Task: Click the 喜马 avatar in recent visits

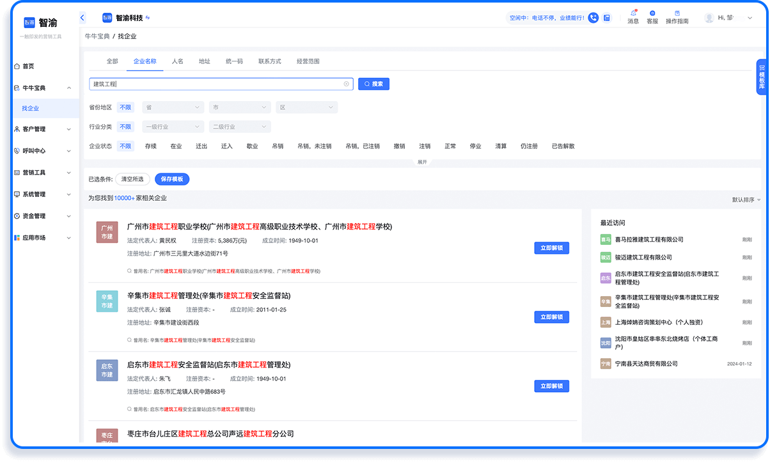Action: click(x=606, y=239)
